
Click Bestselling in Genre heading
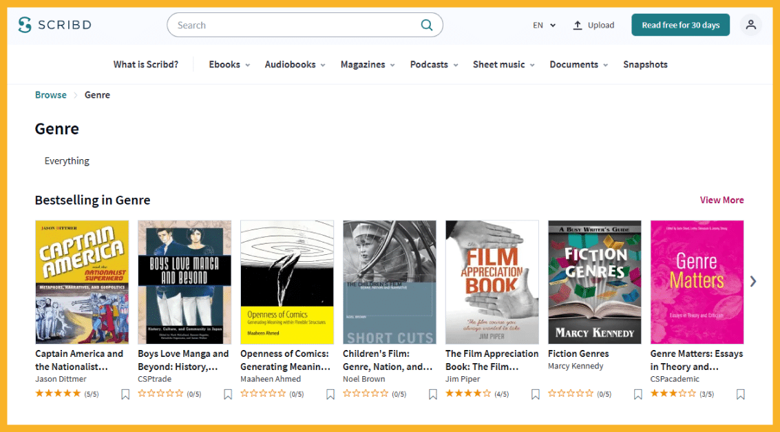click(92, 200)
